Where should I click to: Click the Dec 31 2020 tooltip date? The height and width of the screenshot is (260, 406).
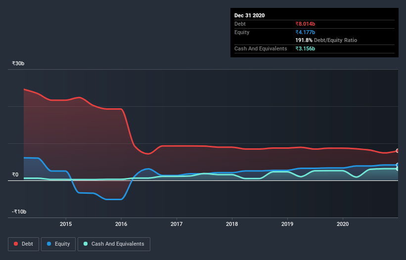(x=249, y=15)
